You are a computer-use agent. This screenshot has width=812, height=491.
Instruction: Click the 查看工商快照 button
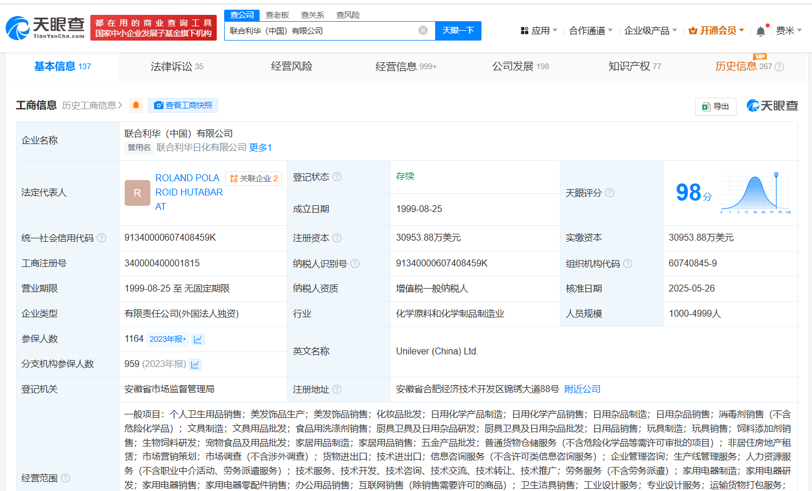(x=183, y=105)
